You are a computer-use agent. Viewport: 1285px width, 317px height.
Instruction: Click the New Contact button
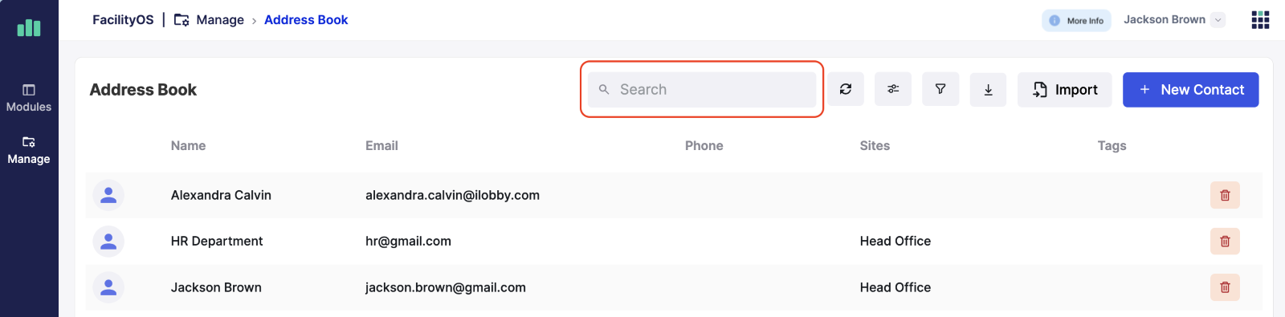[1190, 89]
